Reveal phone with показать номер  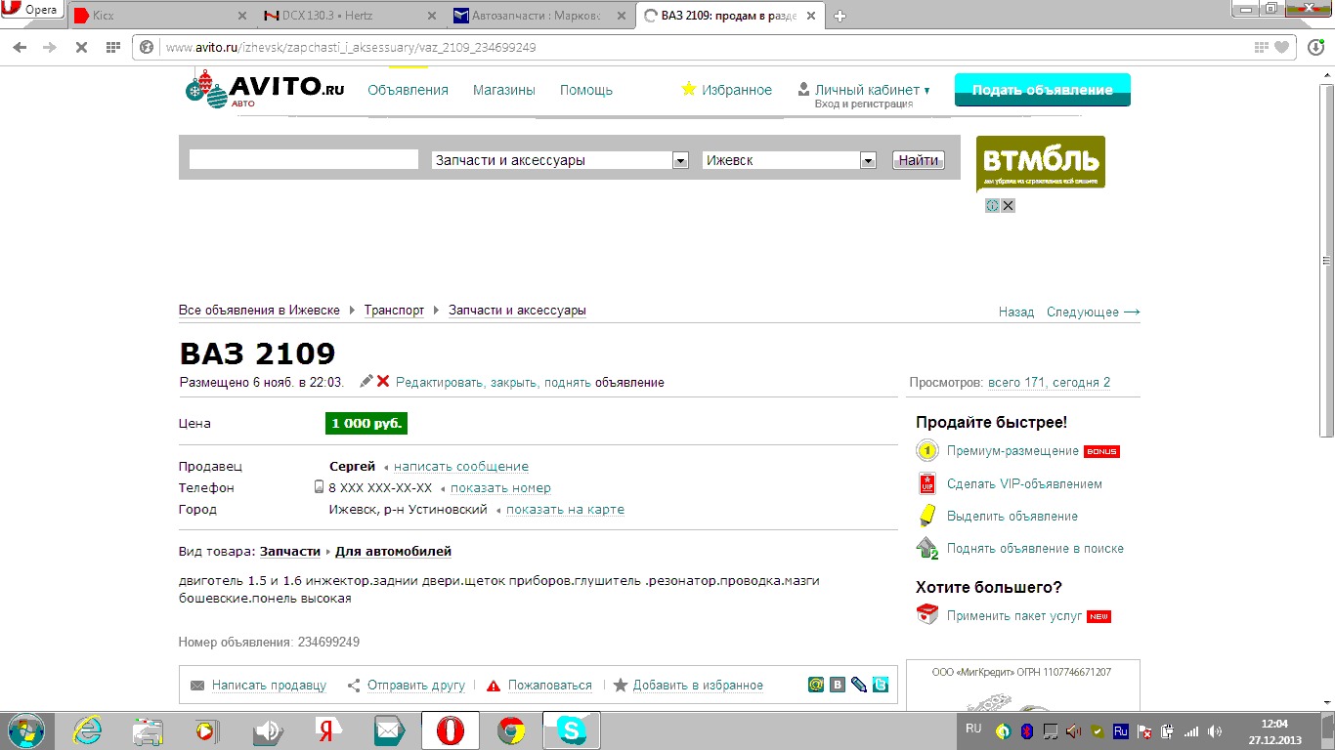tap(500, 488)
